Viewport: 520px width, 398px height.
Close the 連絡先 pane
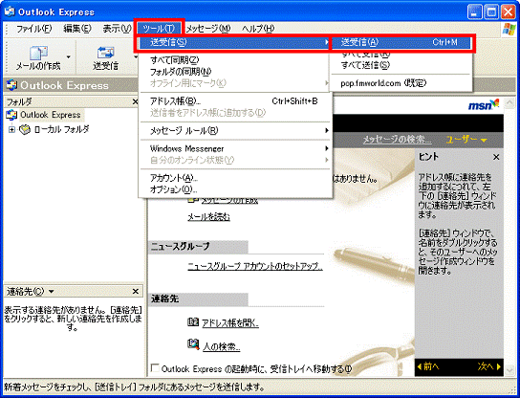(136, 292)
